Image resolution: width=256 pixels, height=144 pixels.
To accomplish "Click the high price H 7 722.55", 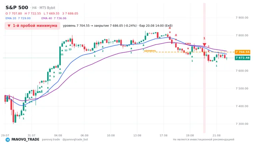I will pyautogui.click(x=33, y=13).
